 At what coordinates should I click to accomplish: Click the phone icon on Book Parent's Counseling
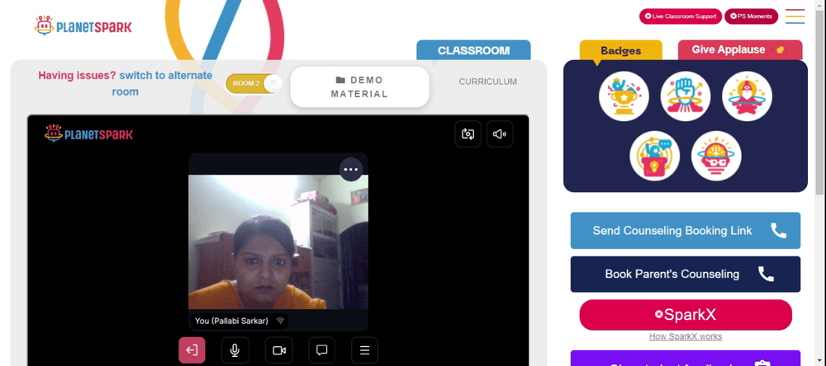766,274
